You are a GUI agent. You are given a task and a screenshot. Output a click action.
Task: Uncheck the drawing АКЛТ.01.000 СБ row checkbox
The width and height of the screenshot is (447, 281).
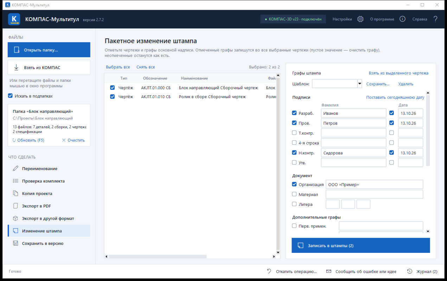click(x=113, y=87)
